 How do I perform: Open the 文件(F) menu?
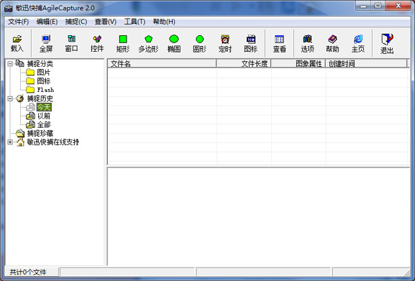[x=18, y=21]
